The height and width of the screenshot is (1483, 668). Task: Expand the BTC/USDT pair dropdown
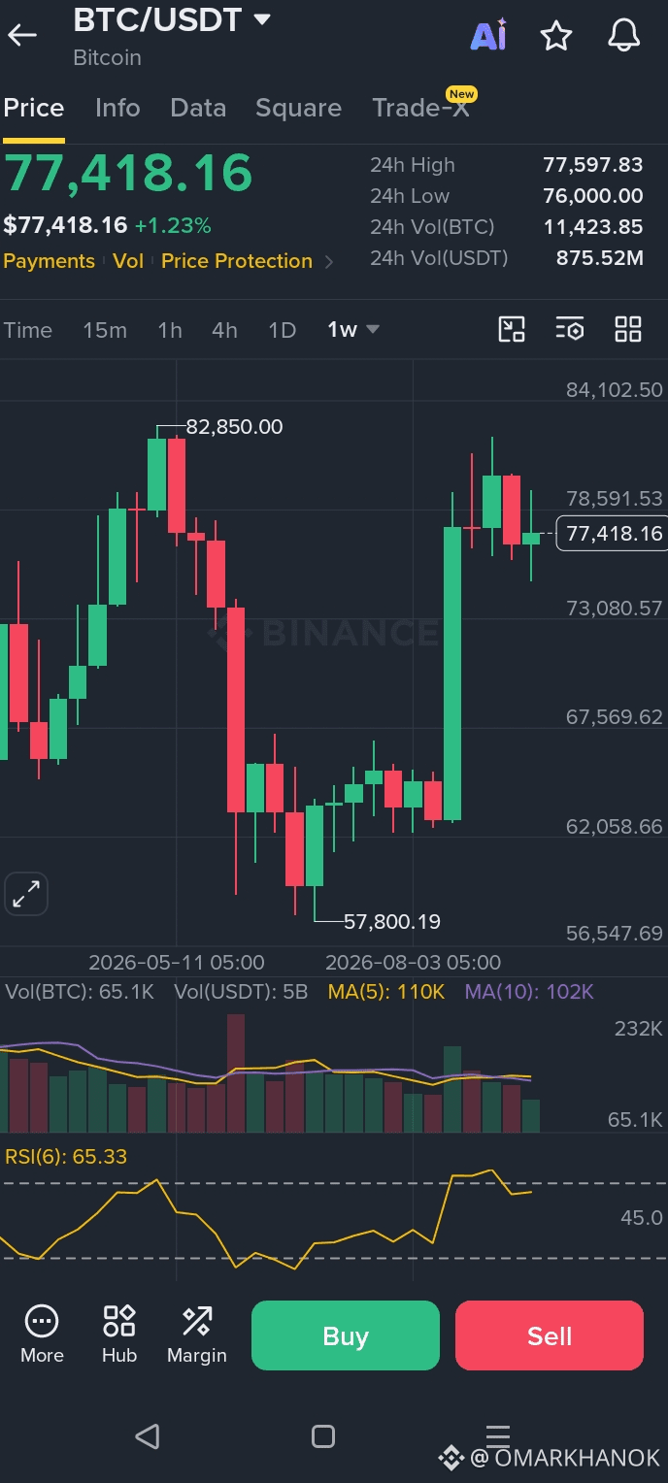click(262, 19)
